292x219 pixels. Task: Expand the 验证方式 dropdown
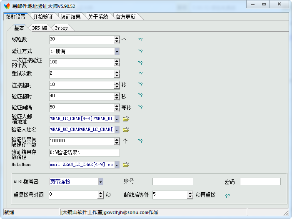click(117, 51)
